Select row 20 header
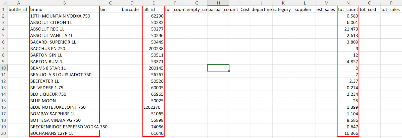The width and height of the screenshot is (402, 138). [4, 133]
